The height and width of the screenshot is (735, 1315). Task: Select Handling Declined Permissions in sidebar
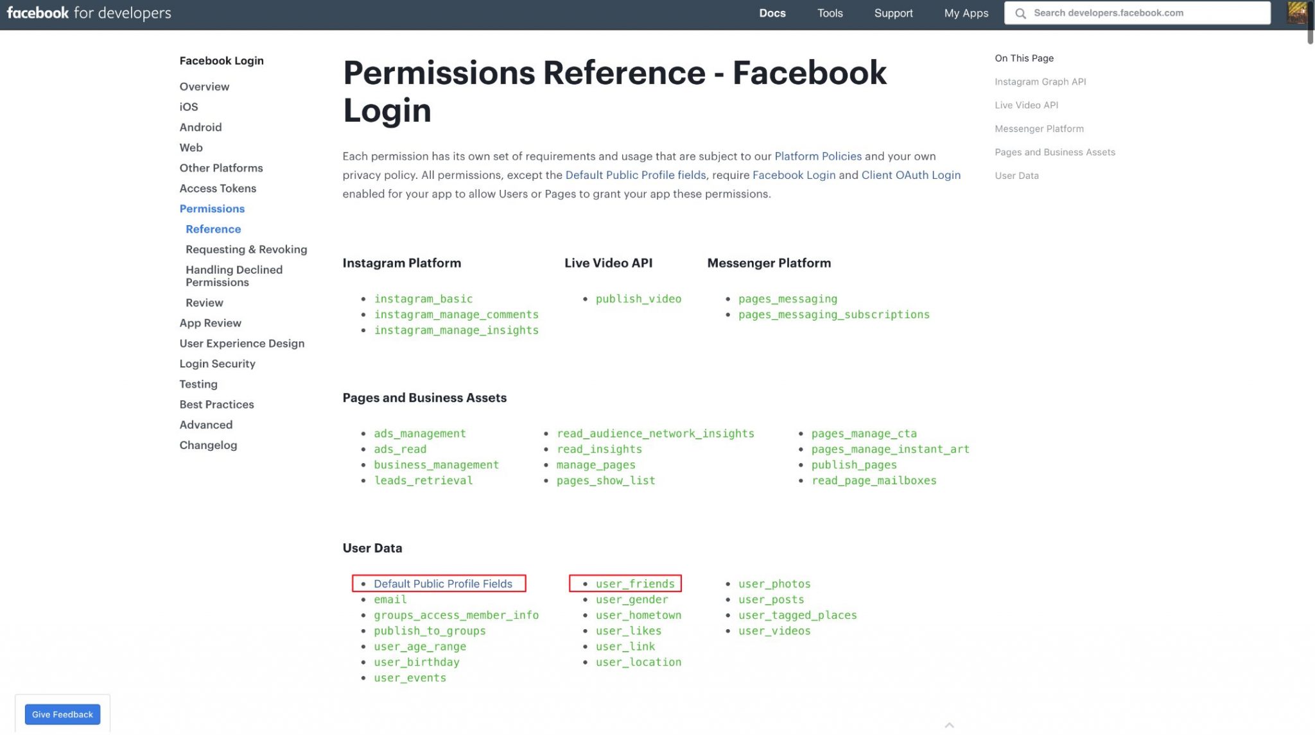234,276
